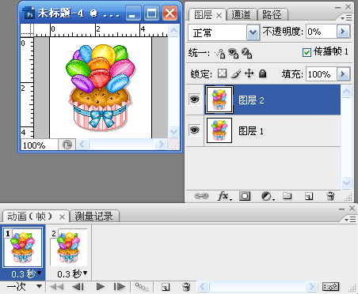Click unify layer style icon
Screen dimensions: 358x294
pos(247,53)
